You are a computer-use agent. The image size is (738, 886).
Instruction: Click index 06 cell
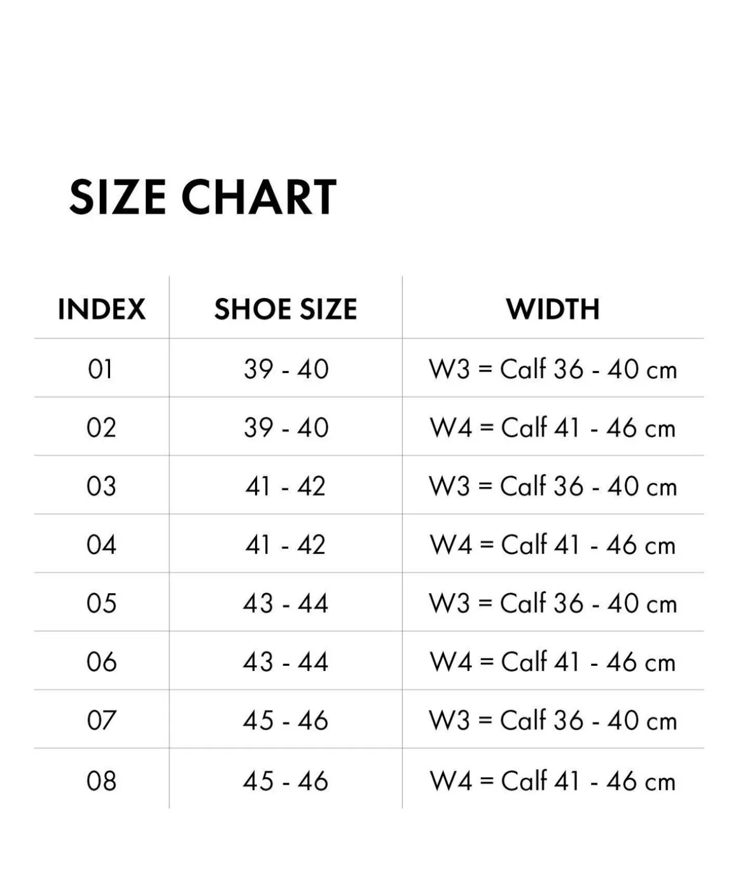pos(101,661)
